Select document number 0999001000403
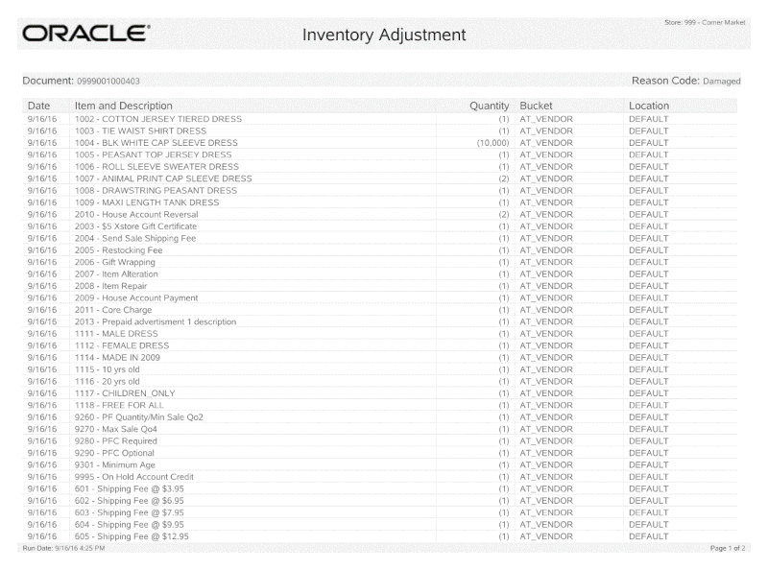Image resolution: width=768 pixels, height=570 pixels. pyautogui.click(x=108, y=82)
